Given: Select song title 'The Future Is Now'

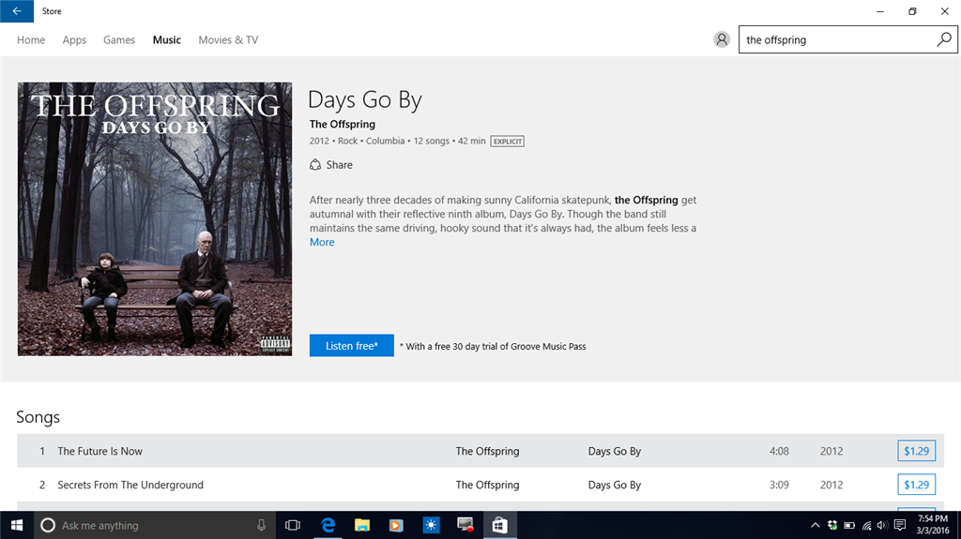Looking at the screenshot, I should 99,452.
